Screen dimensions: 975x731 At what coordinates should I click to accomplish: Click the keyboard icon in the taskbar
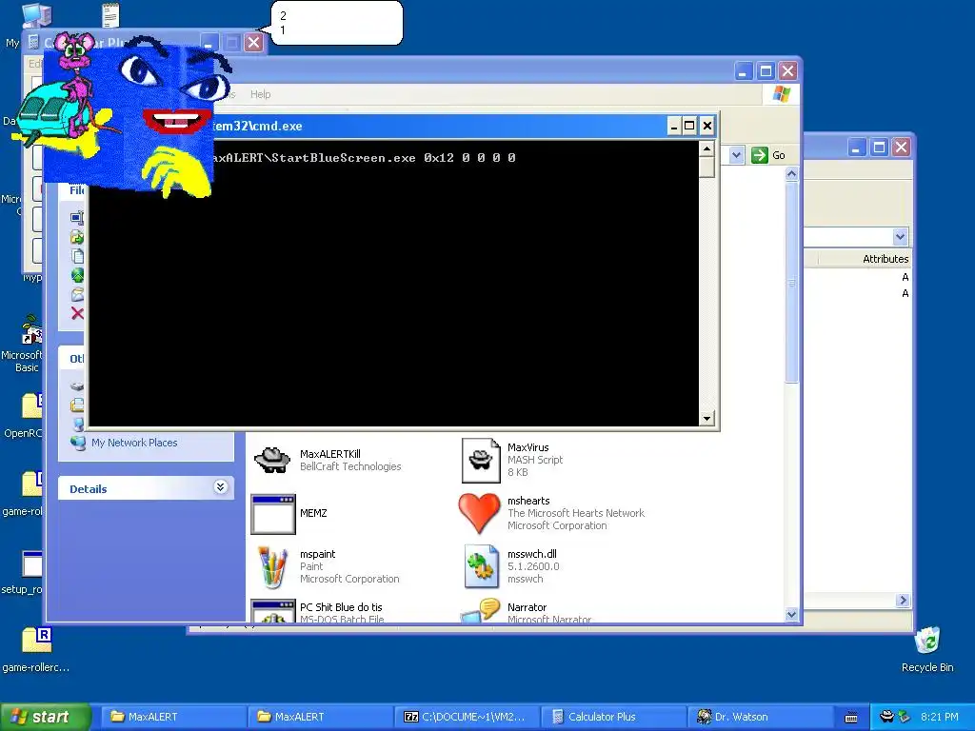(x=851, y=718)
